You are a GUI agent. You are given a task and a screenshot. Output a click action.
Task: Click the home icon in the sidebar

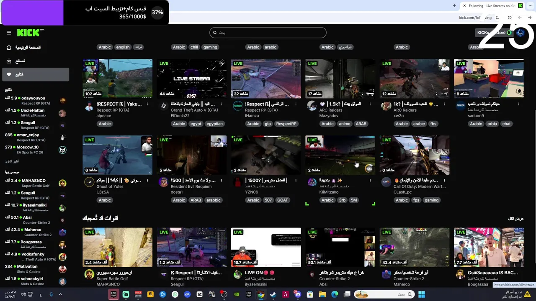coord(9,48)
